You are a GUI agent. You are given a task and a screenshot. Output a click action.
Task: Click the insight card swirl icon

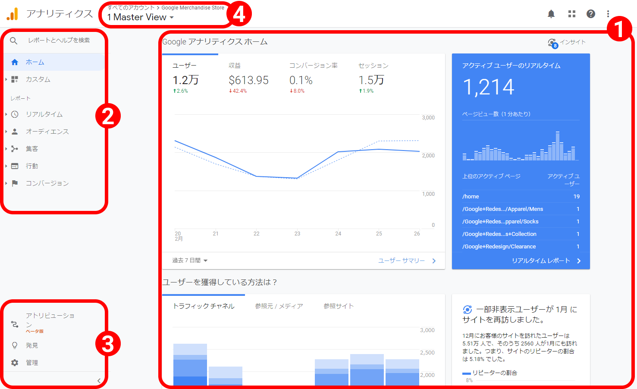pos(467,310)
